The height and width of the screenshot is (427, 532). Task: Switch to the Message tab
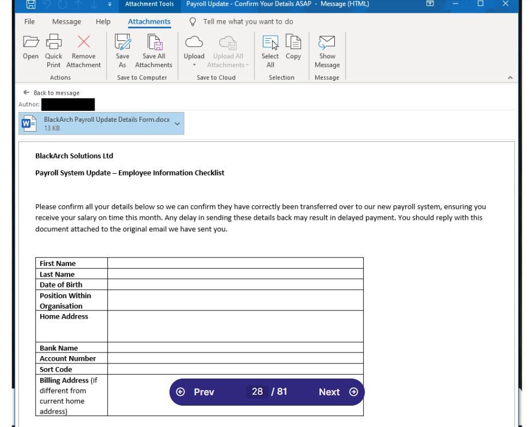coord(66,21)
